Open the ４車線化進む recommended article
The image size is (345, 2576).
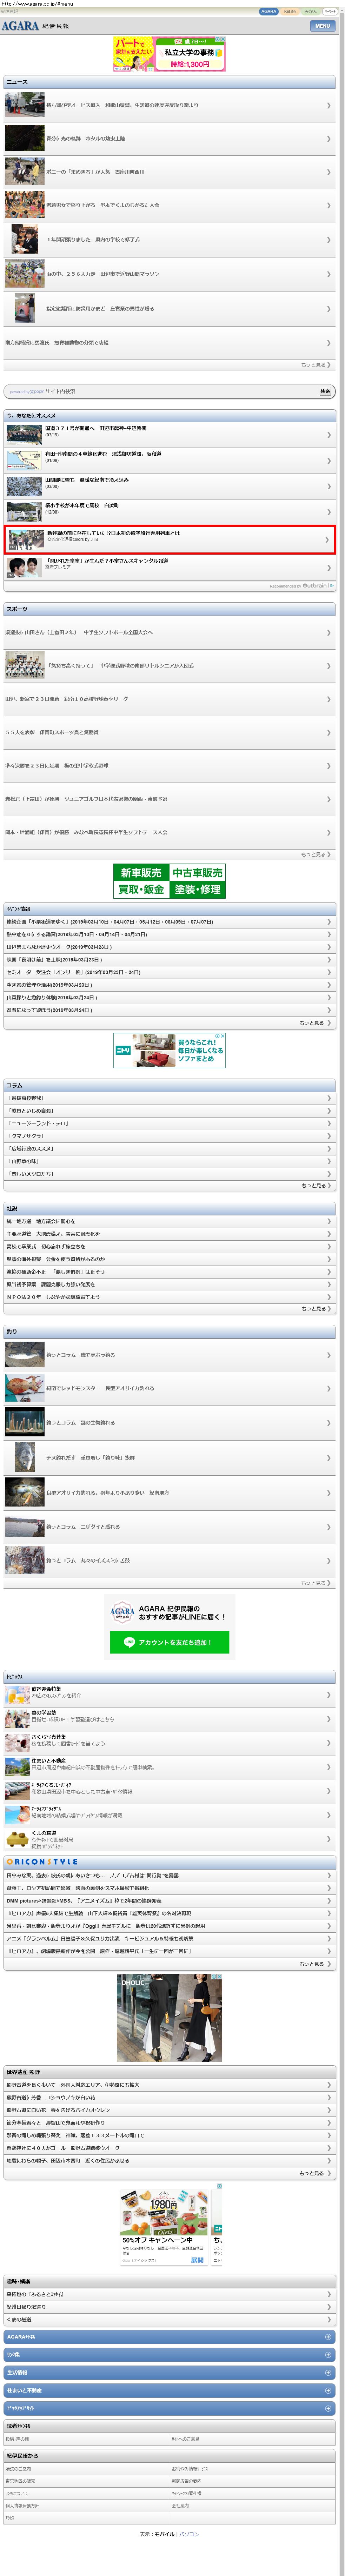pos(170,460)
